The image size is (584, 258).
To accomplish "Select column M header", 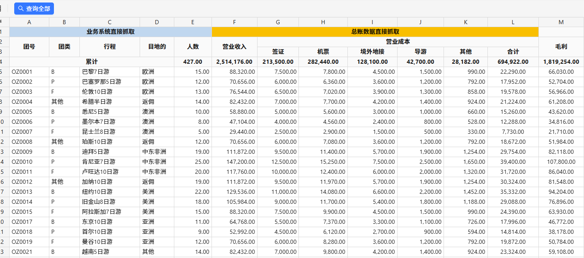I will tap(561, 22).
